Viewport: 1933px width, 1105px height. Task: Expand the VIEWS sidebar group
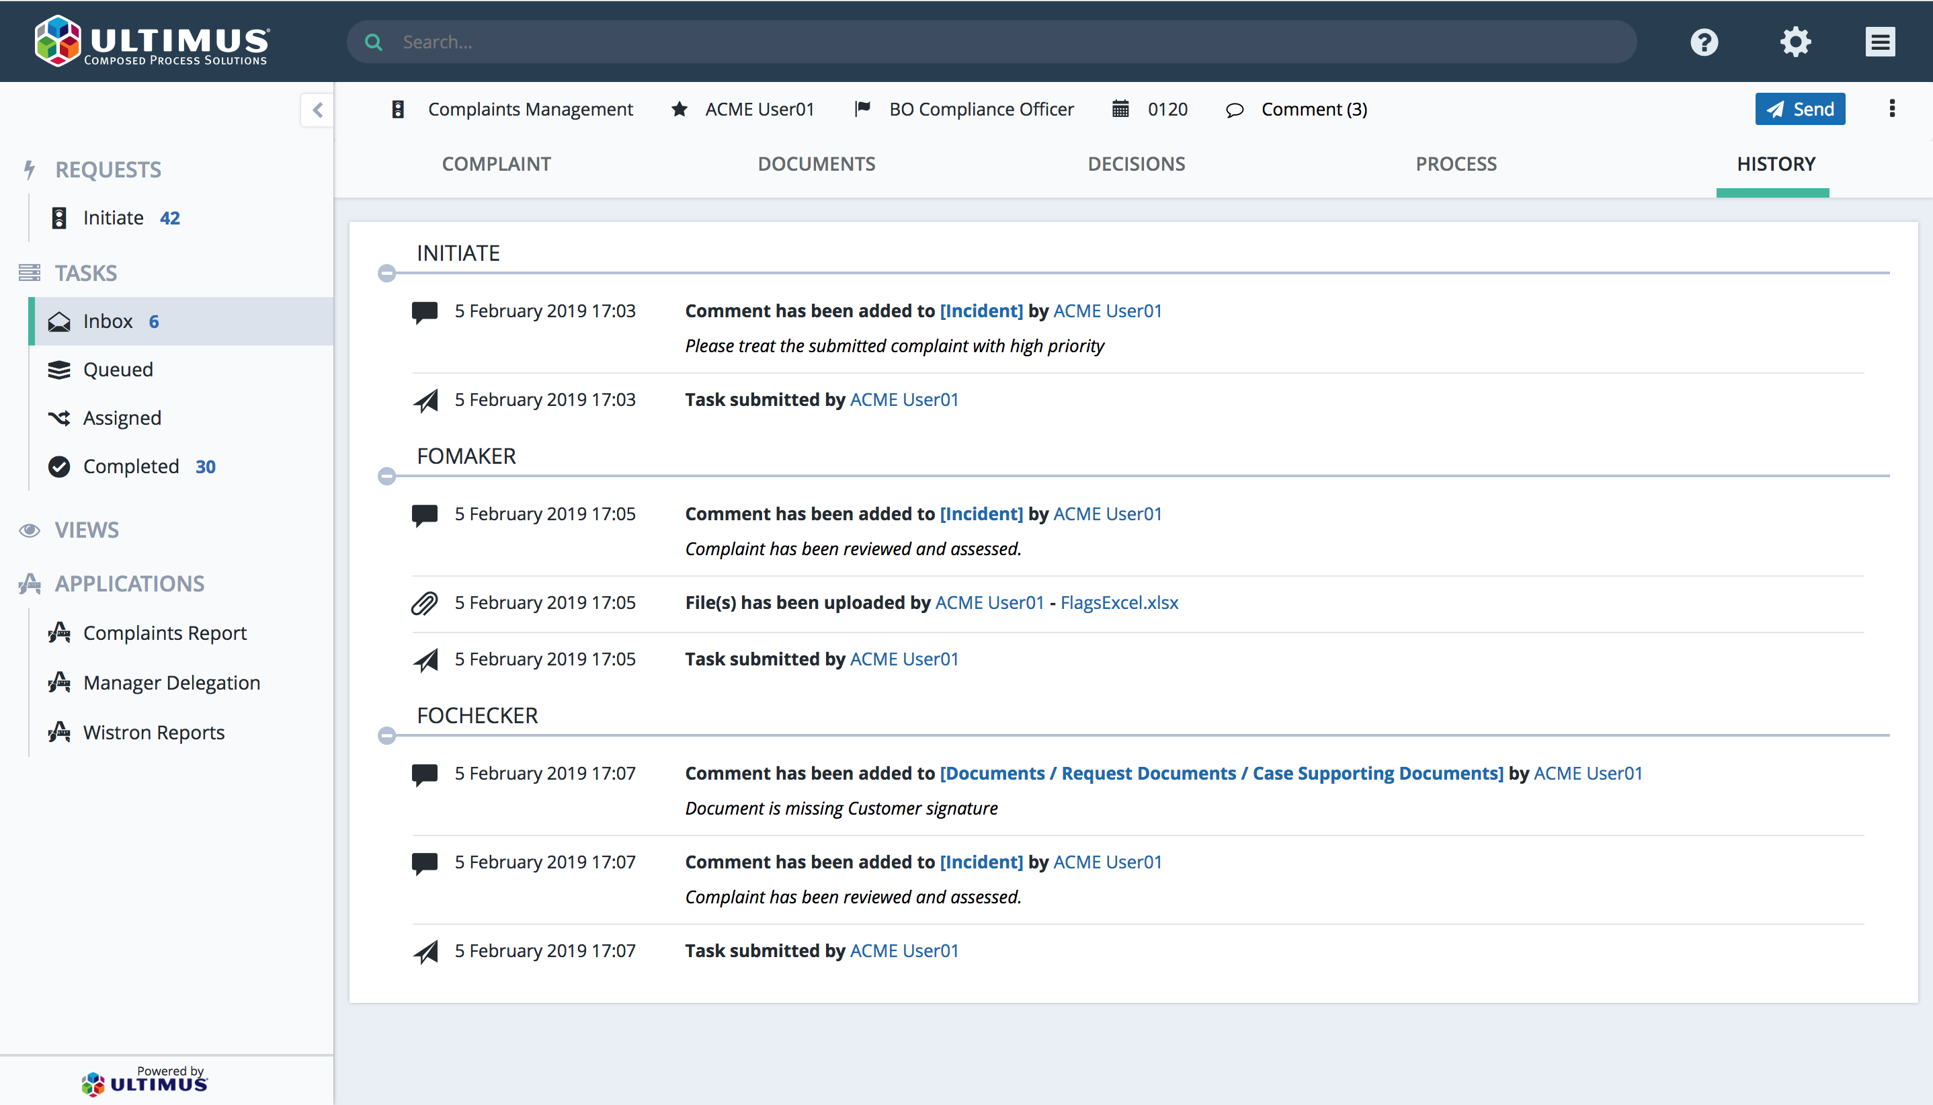tap(87, 530)
